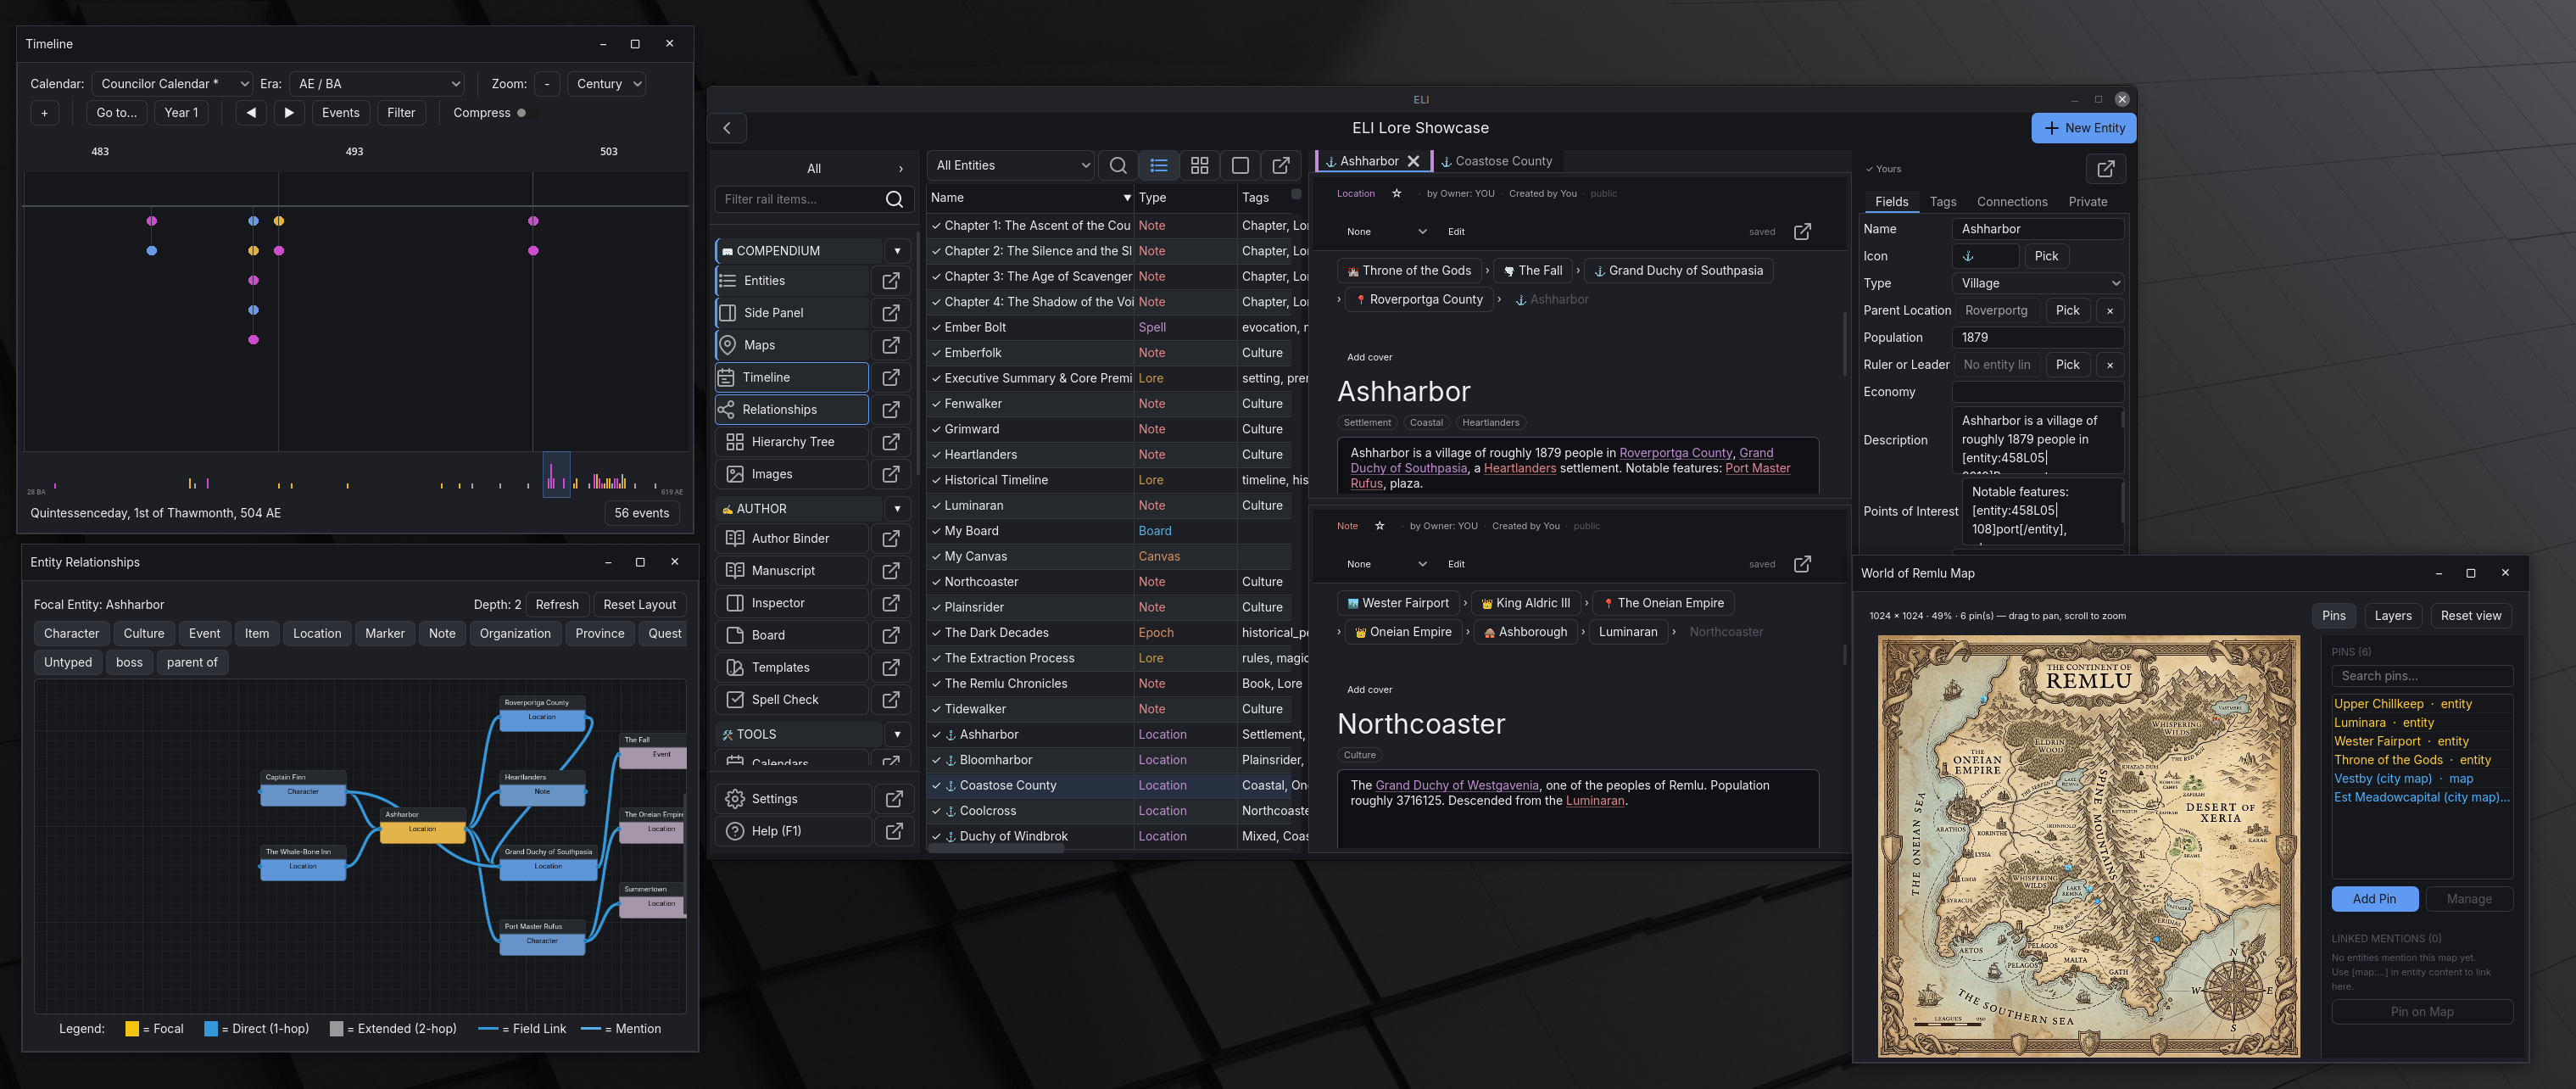
Task: Pop out the Board item
Action: 890,635
